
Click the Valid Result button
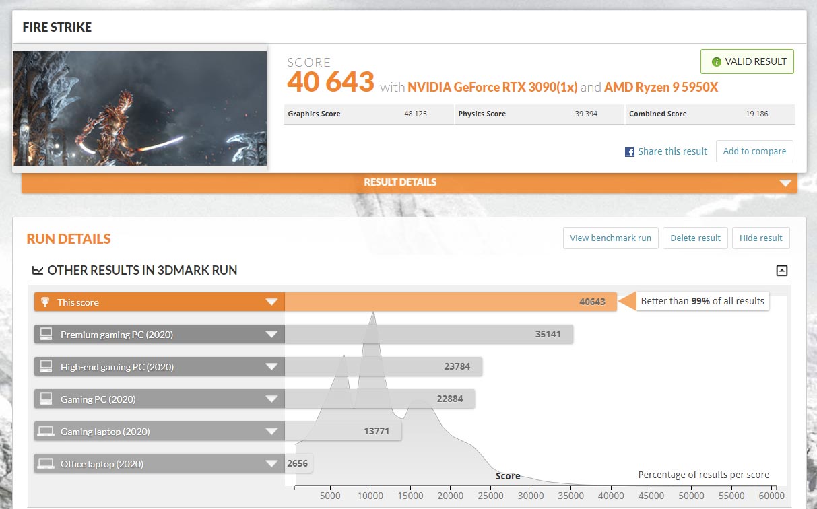[747, 61]
